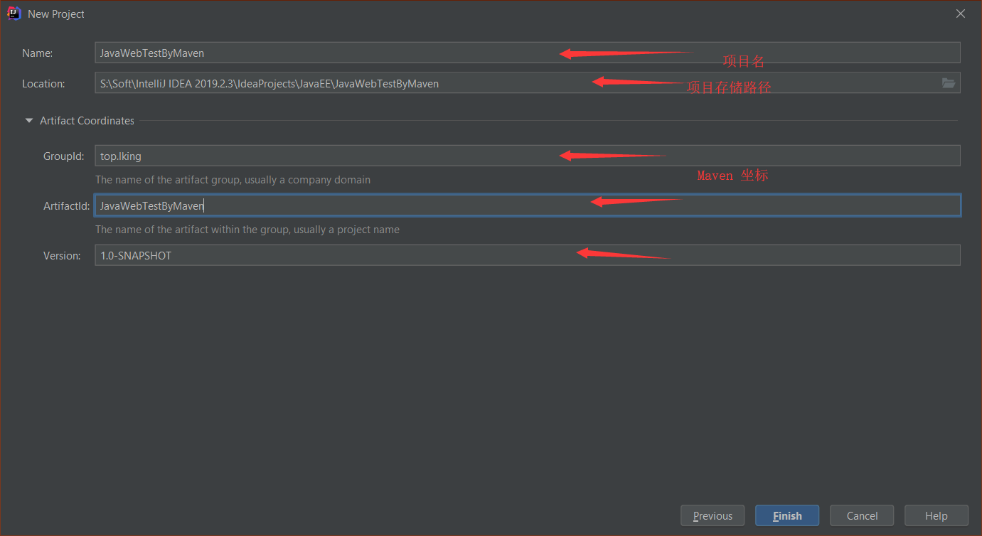Select the GroupId input field
Viewport: 982px width, 536px height.
[528, 156]
